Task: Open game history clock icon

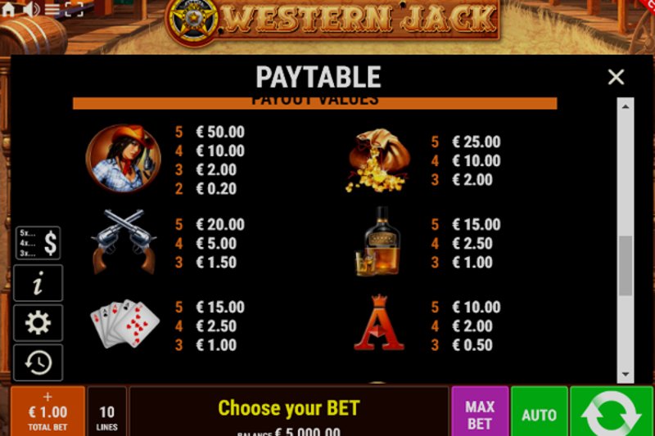Action: pyautogui.click(x=38, y=362)
